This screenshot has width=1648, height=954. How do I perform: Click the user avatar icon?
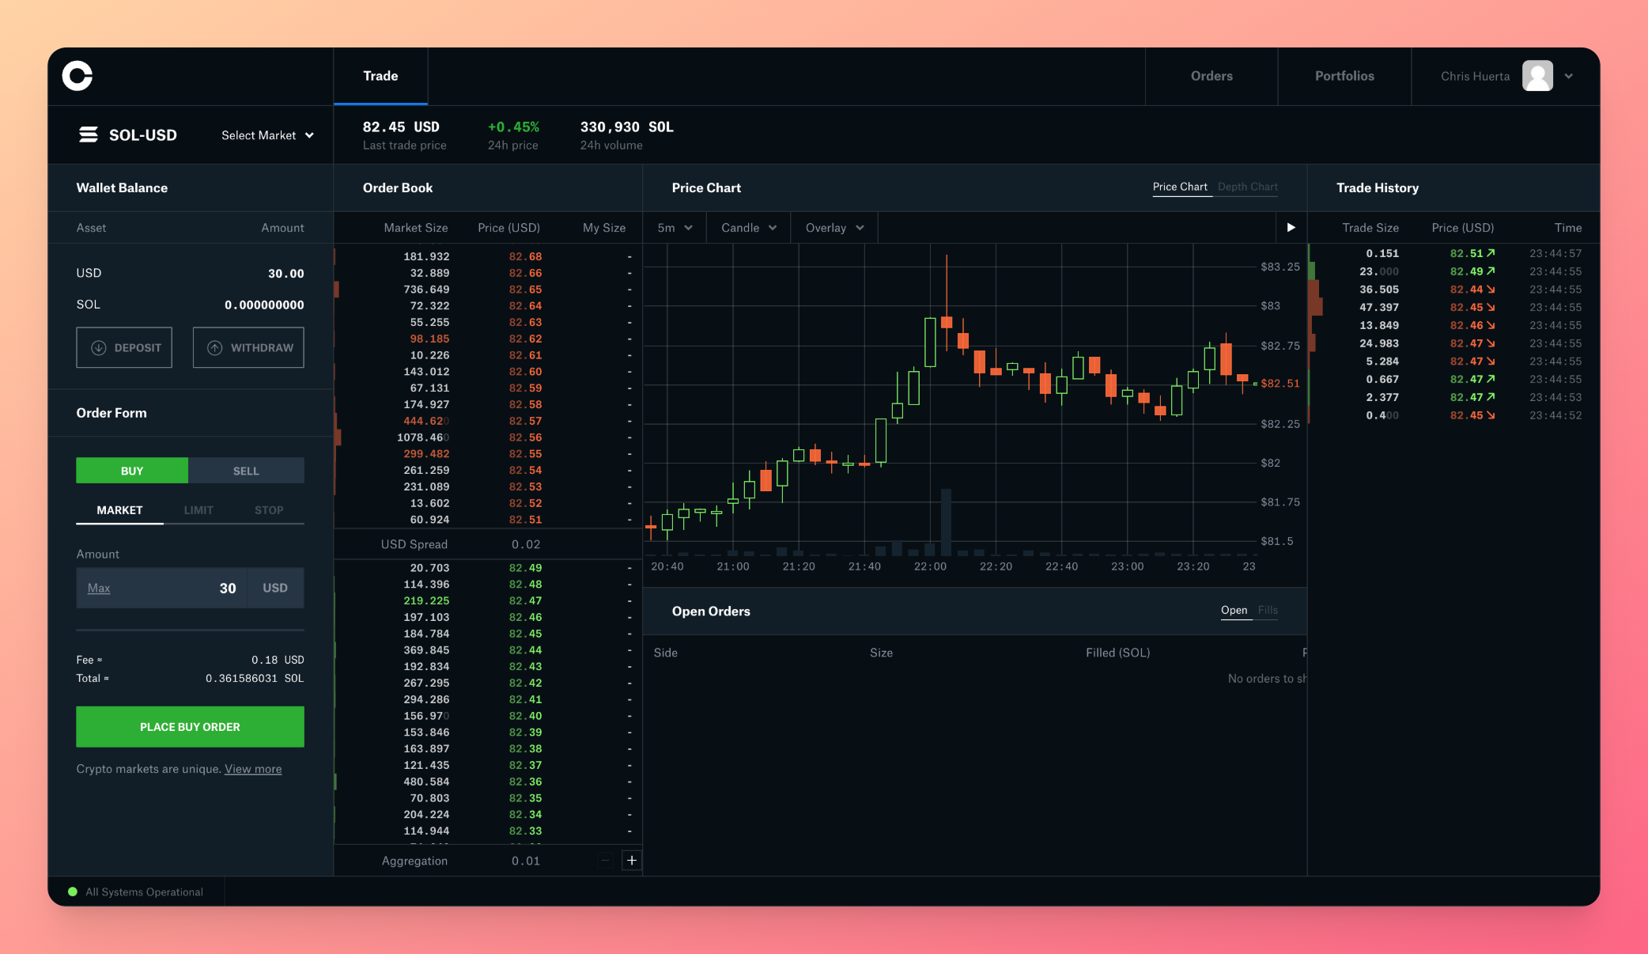1537,76
